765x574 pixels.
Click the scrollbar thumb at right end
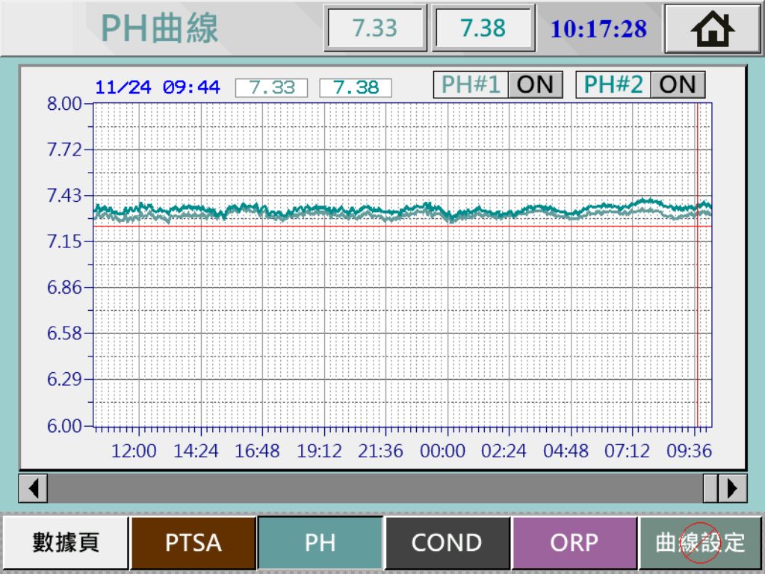710,489
